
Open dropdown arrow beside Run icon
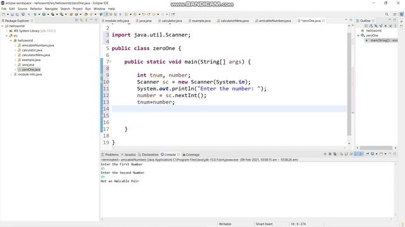pyautogui.click(x=48, y=15)
